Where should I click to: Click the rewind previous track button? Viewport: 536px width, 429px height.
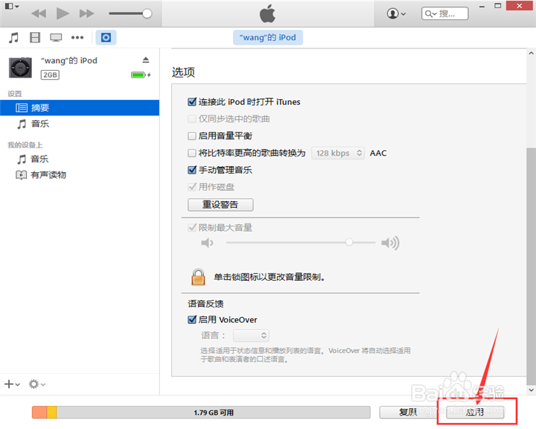38,13
